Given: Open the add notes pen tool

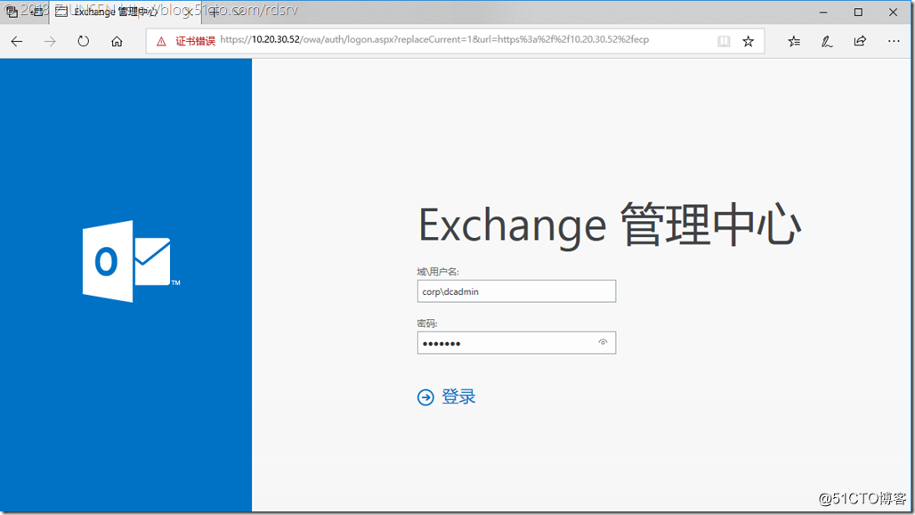Looking at the screenshot, I should coord(826,42).
